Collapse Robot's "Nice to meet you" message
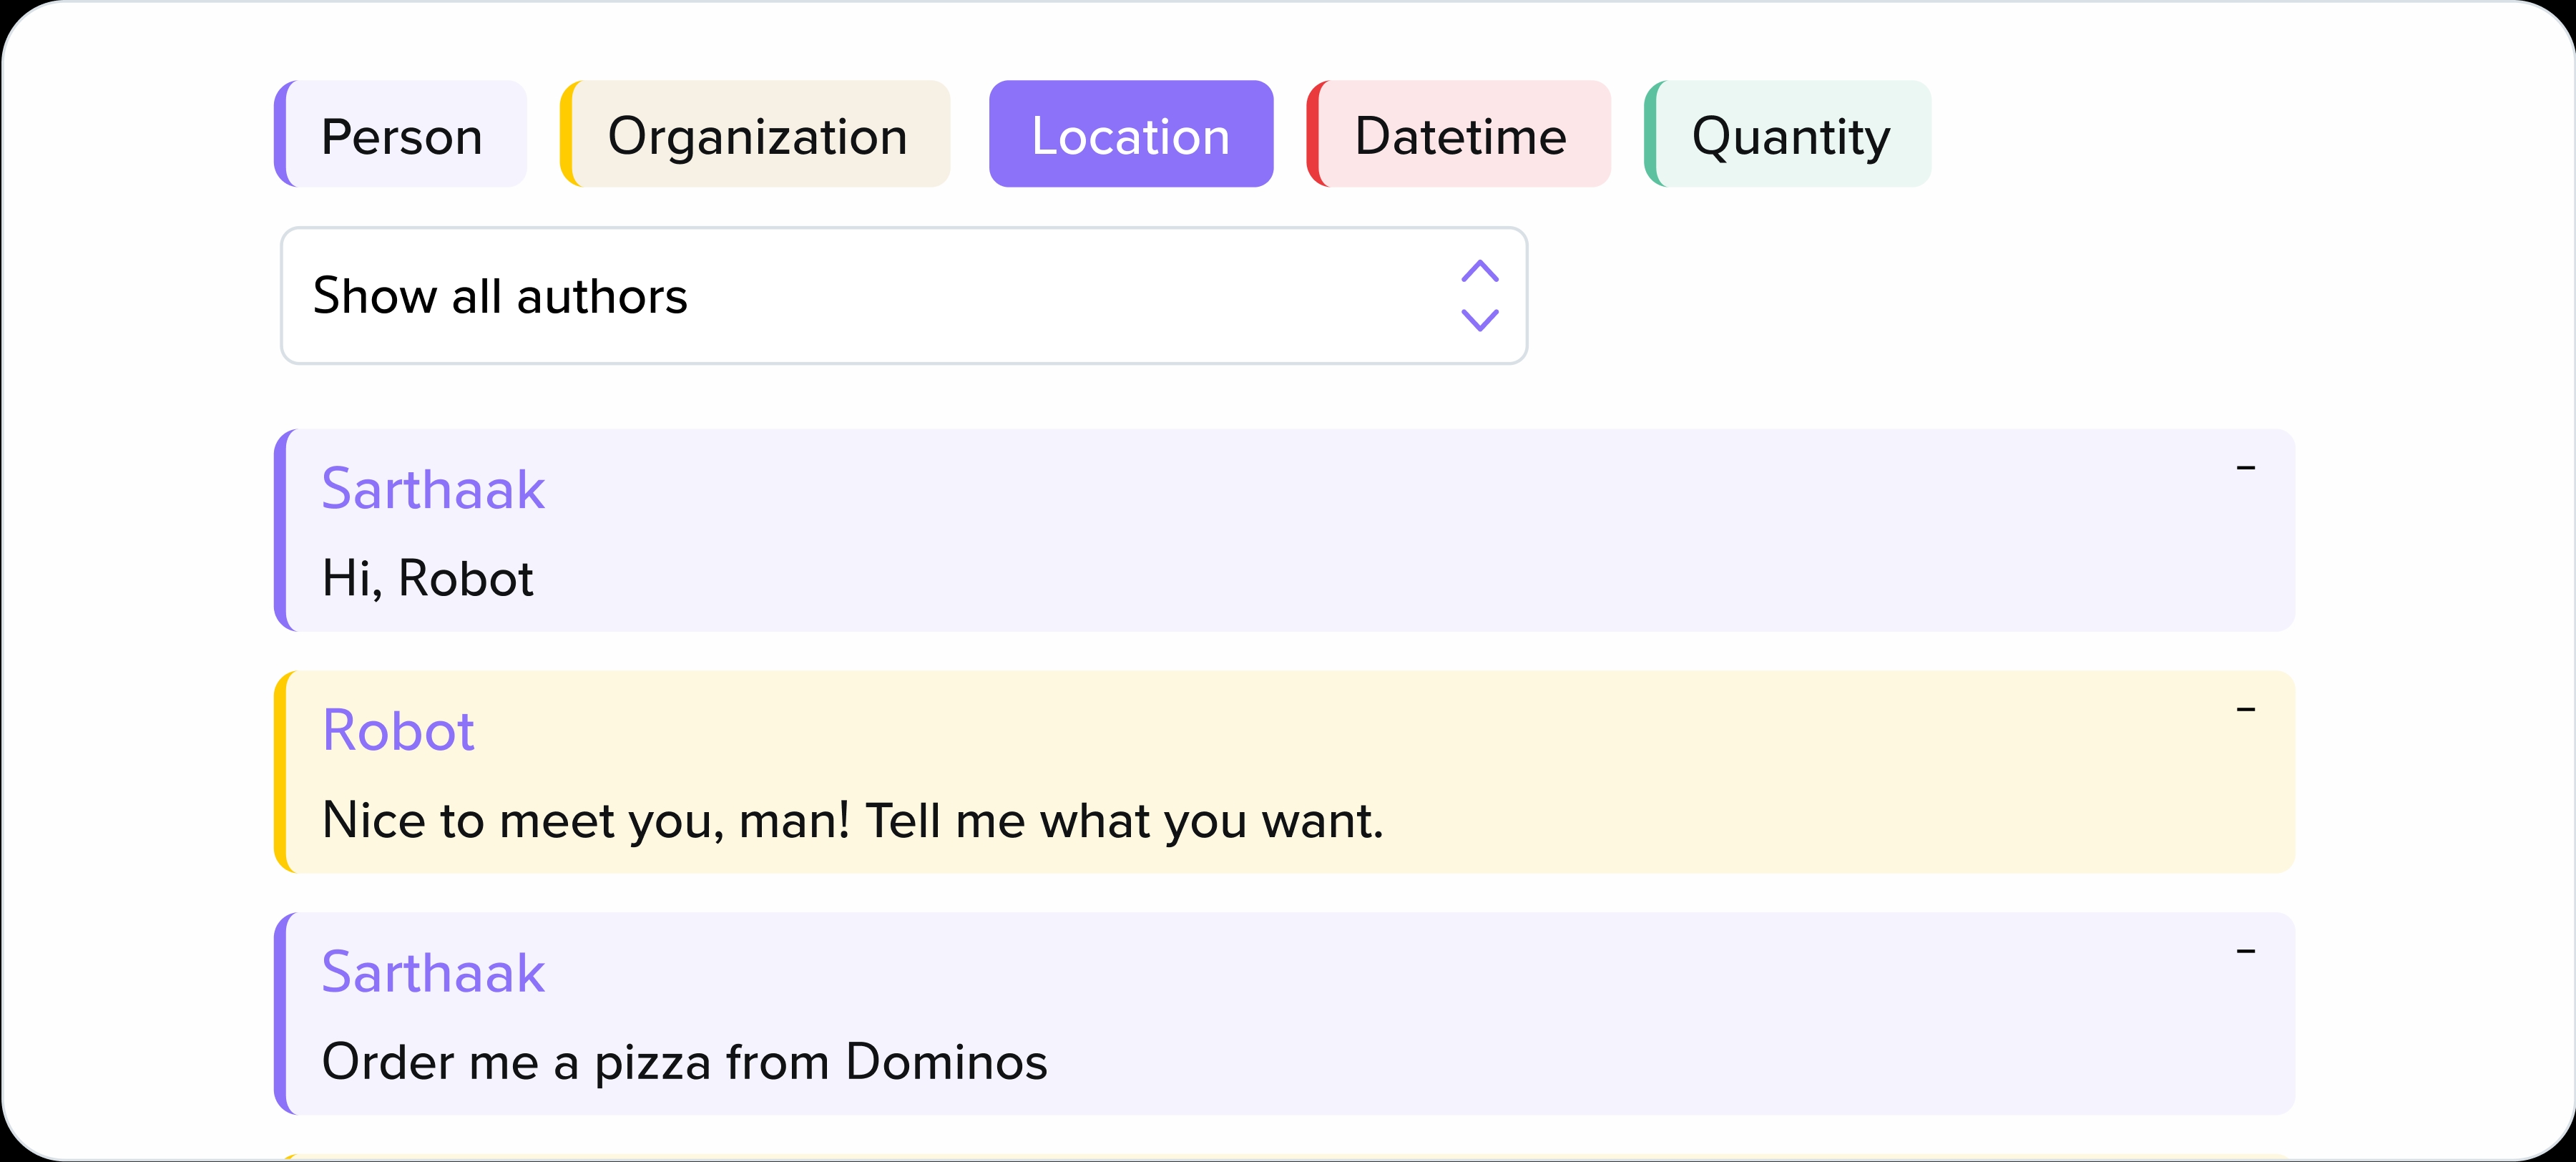Screen dimensions: 2576x1162 pyautogui.click(x=2245, y=710)
